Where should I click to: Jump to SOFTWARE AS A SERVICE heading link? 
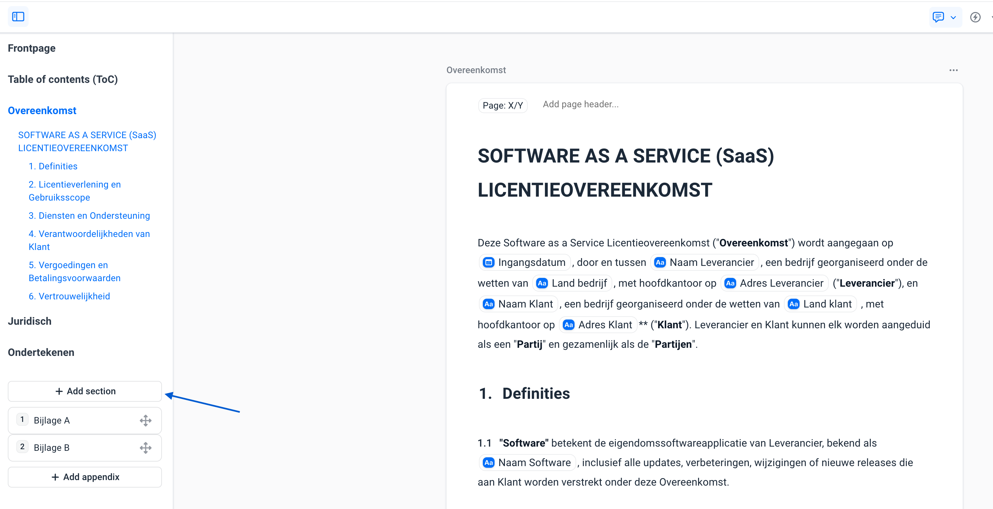pos(87,141)
